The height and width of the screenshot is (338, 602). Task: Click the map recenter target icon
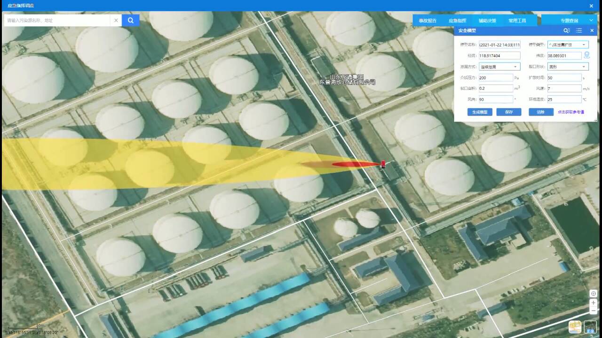(x=593, y=293)
